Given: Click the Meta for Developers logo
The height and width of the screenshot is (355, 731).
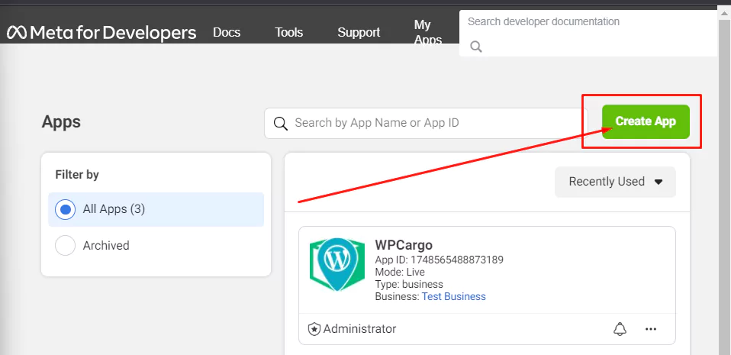Looking at the screenshot, I should [x=101, y=33].
